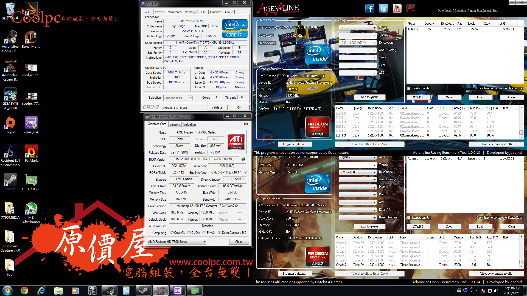
Task: Enable Ranked mode in Racing Benchmark tool
Action: click(408, 88)
